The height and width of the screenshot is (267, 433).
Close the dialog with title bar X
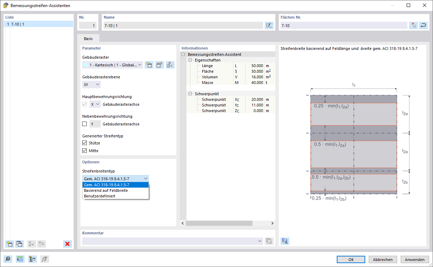tap(425, 6)
